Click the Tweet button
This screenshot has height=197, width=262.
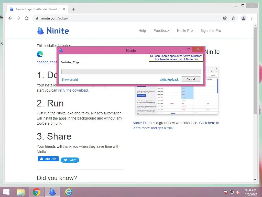click(70, 160)
